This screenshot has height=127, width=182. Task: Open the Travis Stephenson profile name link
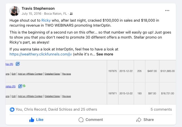point(38,9)
